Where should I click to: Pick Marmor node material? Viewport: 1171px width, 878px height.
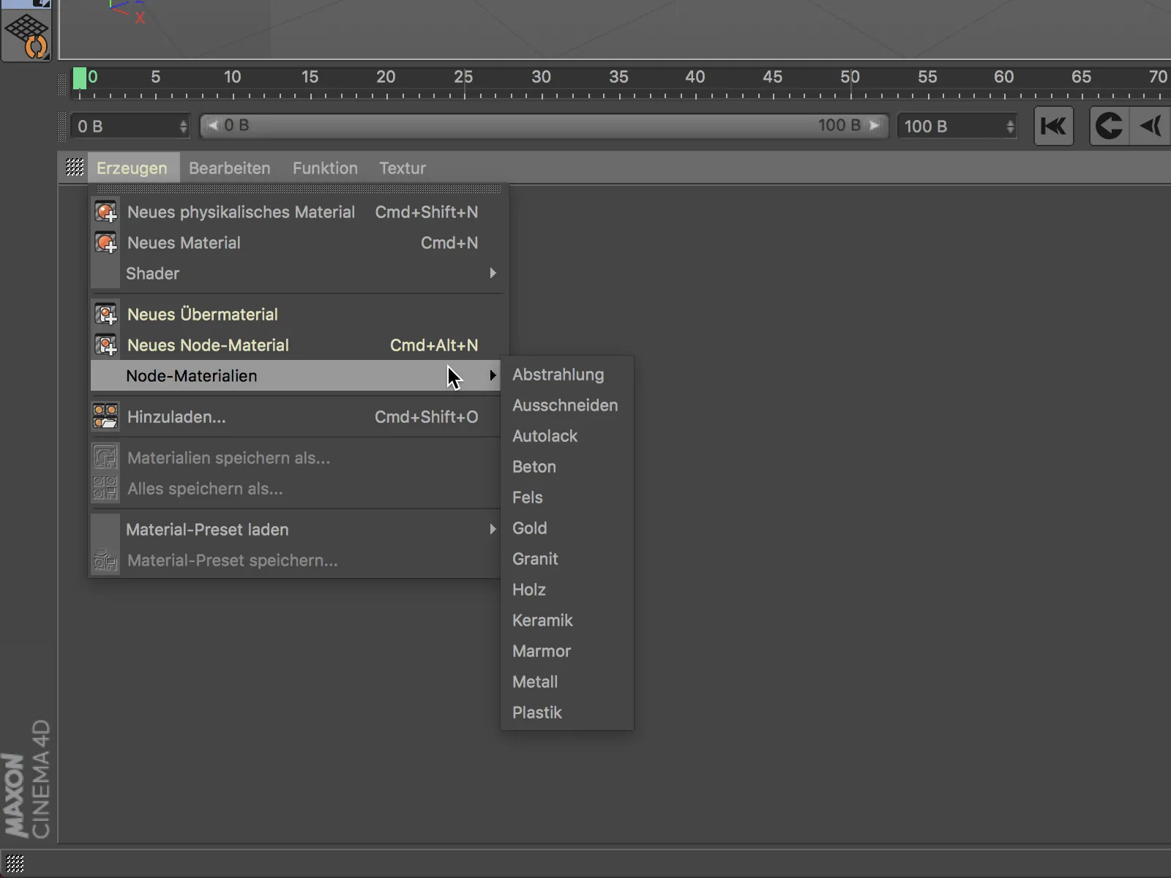click(x=567, y=651)
